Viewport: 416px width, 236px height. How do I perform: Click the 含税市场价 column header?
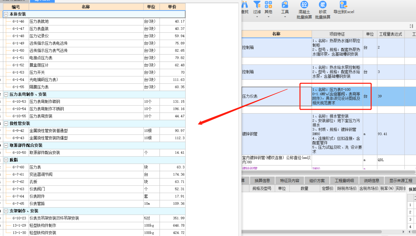369,188
